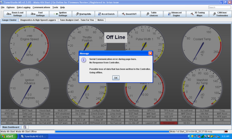
Task: Open the 3D Tuning Maps toolbar menu
Action: [197, 14]
